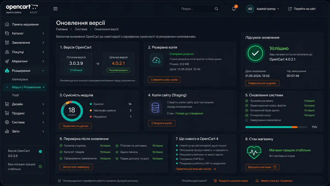Go to Система breadcrumb
The width and height of the screenshot is (330, 186).
[81, 29]
